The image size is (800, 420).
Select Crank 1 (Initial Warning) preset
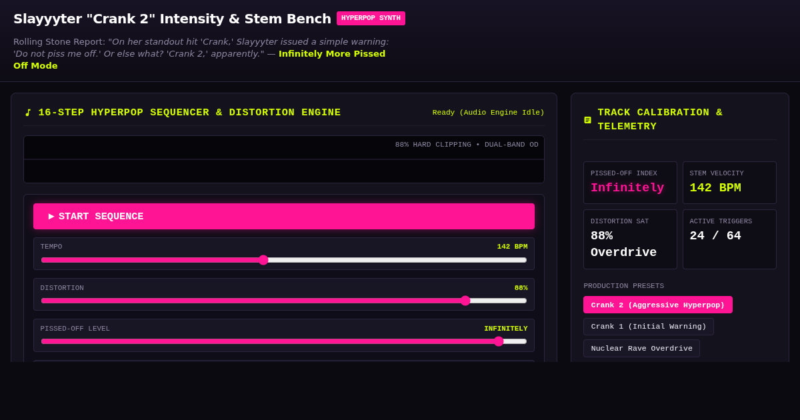point(649,327)
